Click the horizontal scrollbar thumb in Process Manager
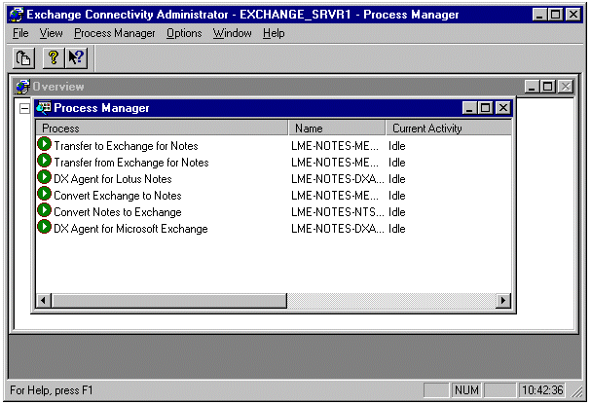591x405 pixels. (x=169, y=301)
